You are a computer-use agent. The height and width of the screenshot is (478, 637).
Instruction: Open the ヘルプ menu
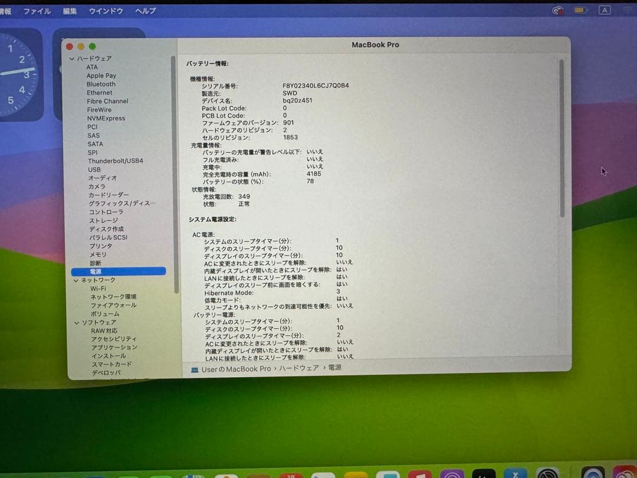(x=146, y=11)
